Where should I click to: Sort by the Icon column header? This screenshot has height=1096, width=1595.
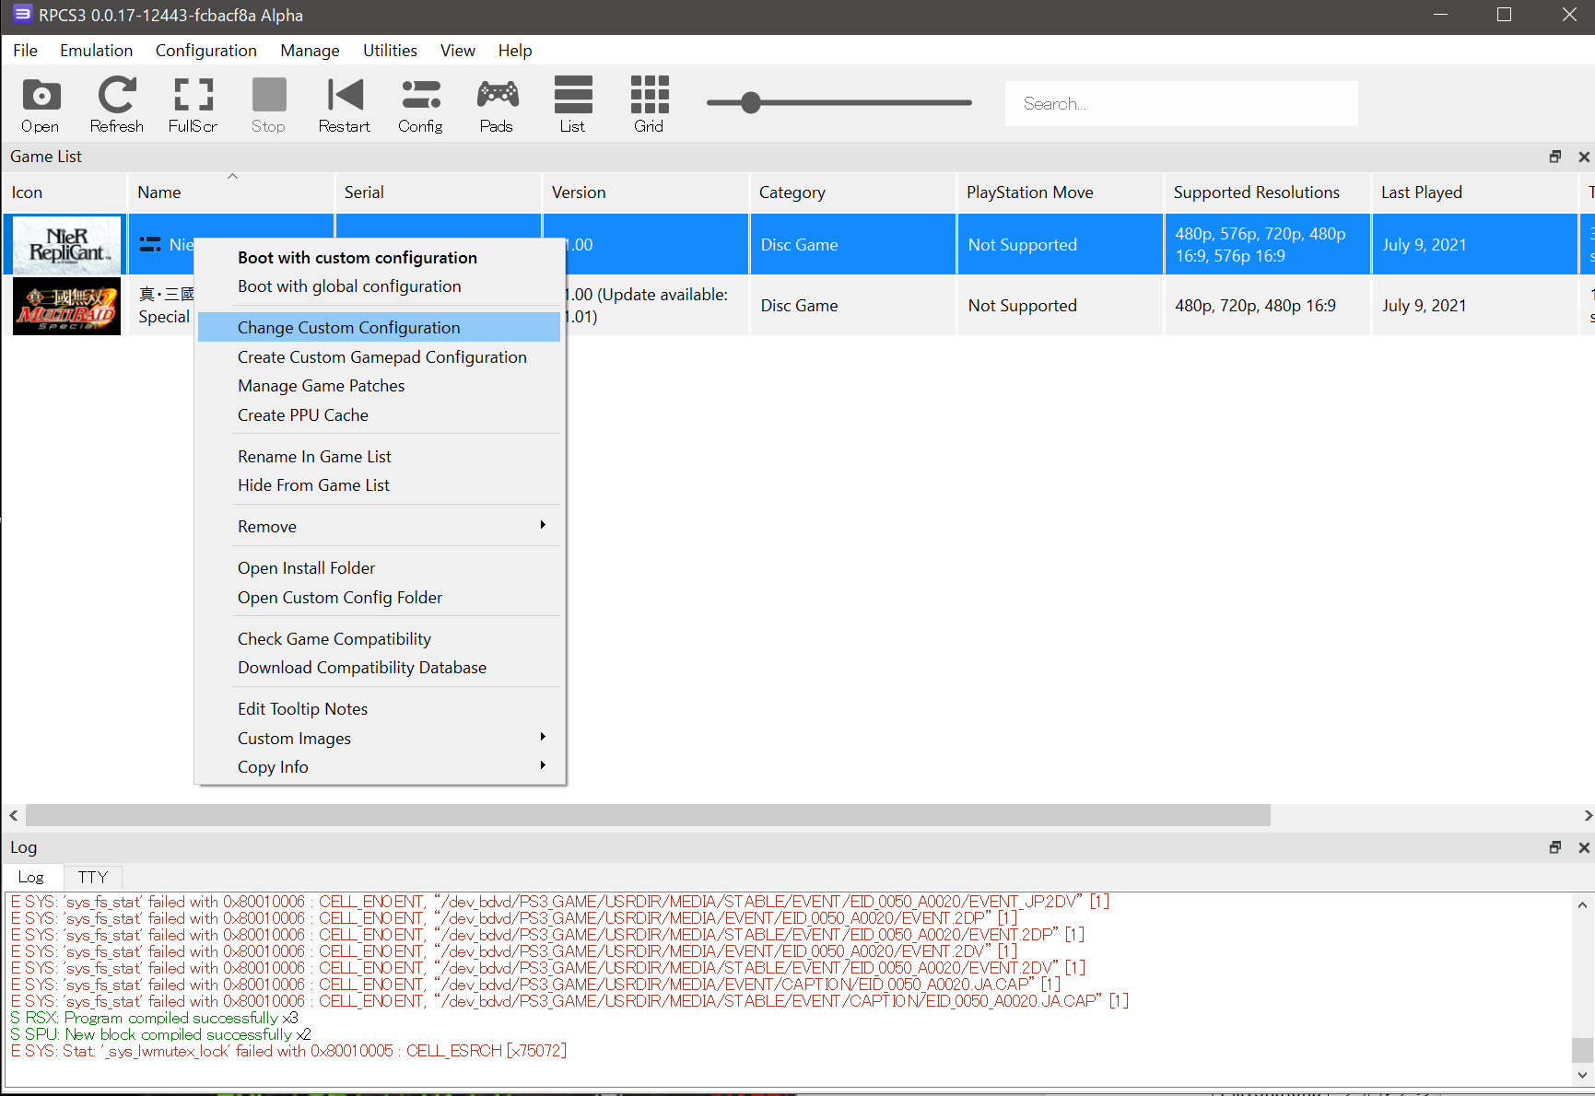(64, 192)
